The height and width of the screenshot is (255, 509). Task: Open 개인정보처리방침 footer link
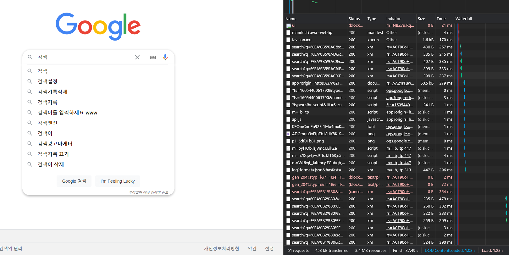[x=222, y=248]
